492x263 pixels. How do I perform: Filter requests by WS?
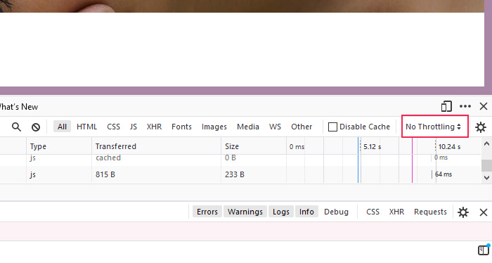click(275, 127)
